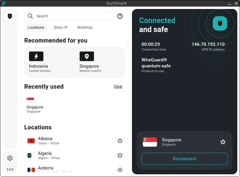Click the VPN IP address 146.70.192.110

pyautogui.click(x=208, y=44)
